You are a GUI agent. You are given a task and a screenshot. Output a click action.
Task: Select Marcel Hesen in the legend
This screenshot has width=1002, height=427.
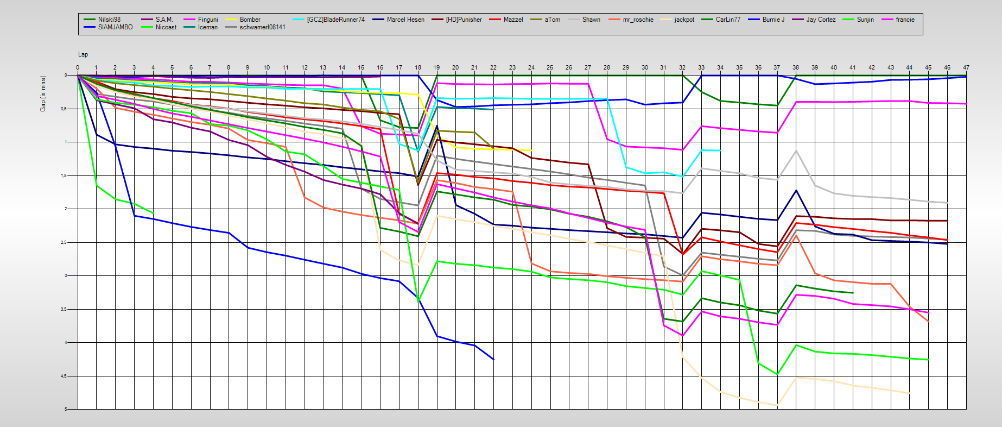click(x=405, y=20)
